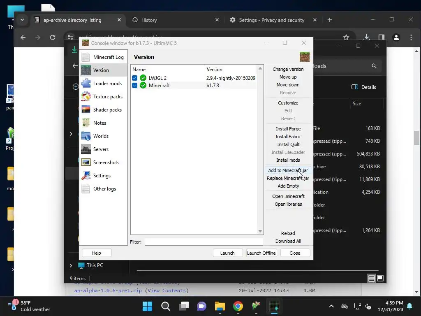The image size is (421, 316).
Task: Switch Explorer to details list view
Action: pyautogui.click(x=371, y=278)
